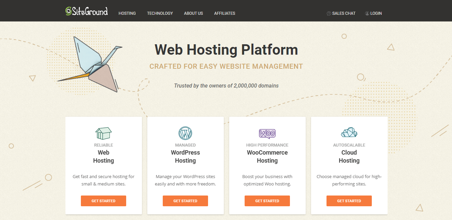This screenshot has height=220, width=452.
Task: Click 'Choose managed cloud' description
Action: click(x=349, y=180)
